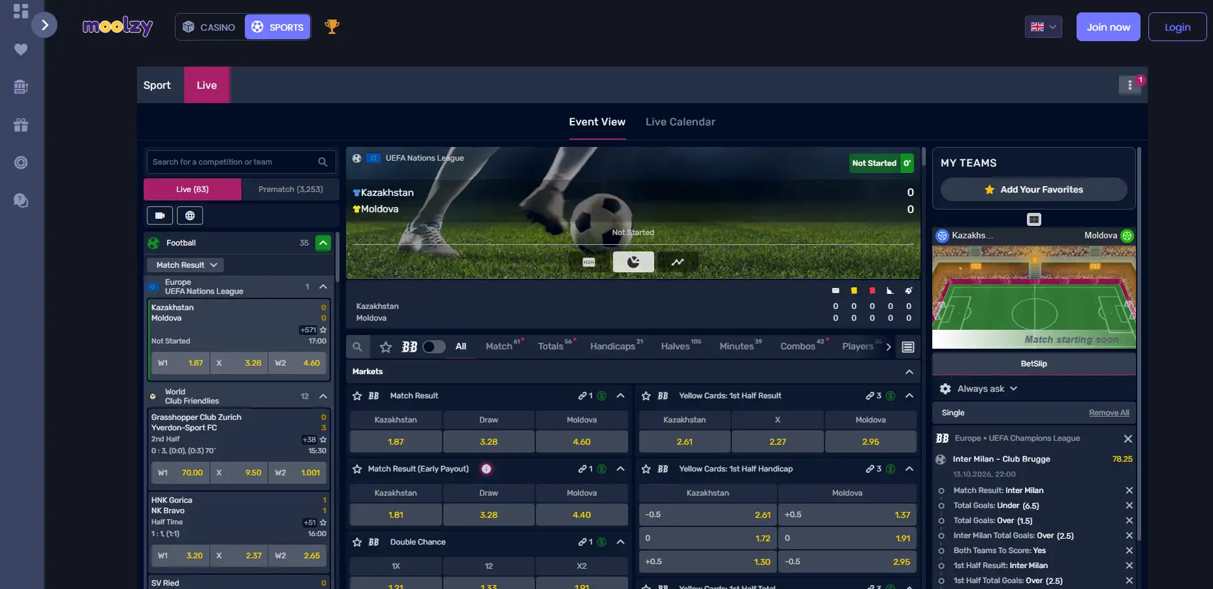Favorite the Match Result market
Screen dimensions: 1213x589
[357, 396]
